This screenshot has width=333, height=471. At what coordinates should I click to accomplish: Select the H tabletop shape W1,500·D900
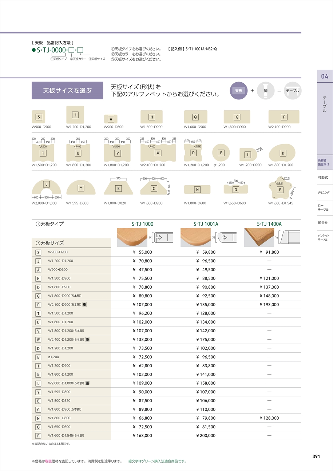[151, 117]
